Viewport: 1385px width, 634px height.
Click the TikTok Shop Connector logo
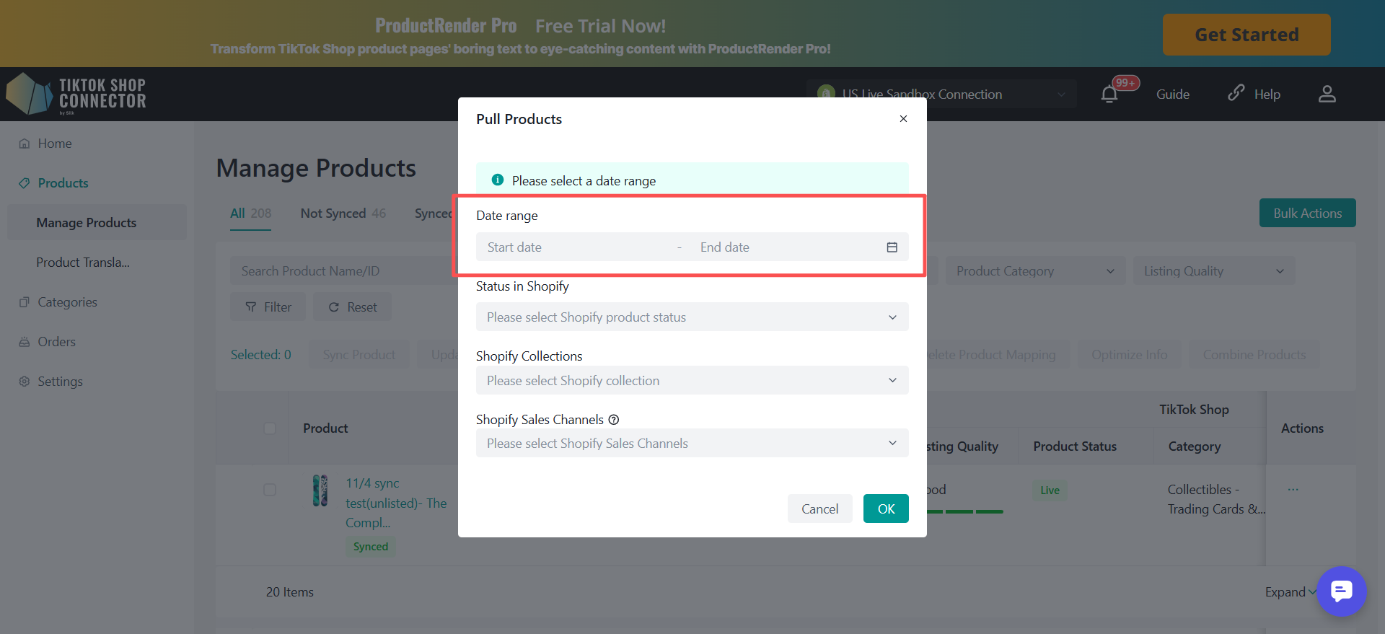pyautogui.click(x=76, y=94)
